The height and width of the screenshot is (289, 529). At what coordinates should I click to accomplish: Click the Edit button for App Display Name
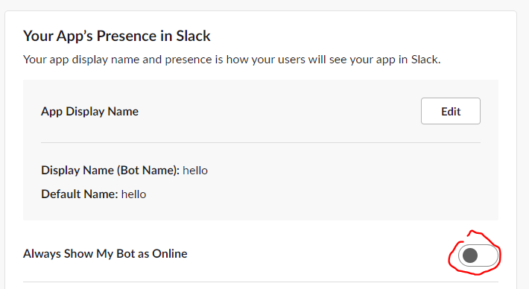pyautogui.click(x=450, y=111)
